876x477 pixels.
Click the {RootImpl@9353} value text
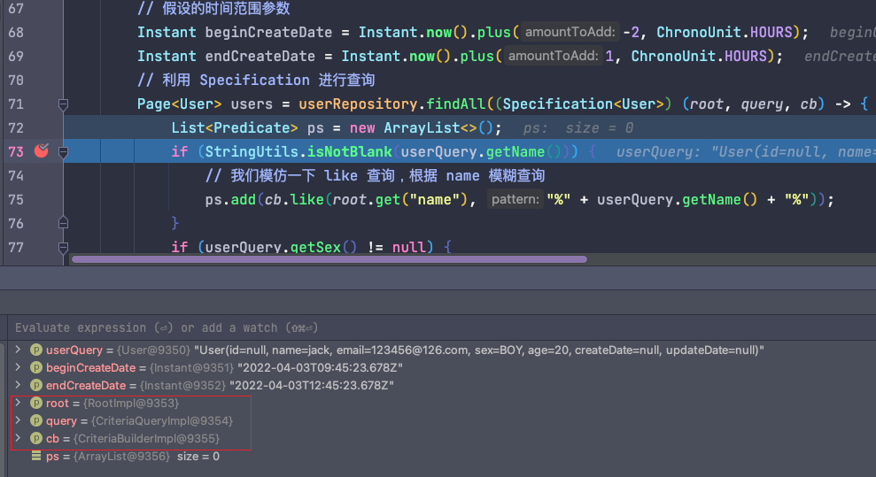(x=131, y=403)
